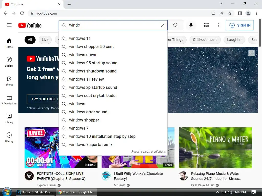Choose suggestion 'windows down'
262x196 pixels.
point(113,55)
